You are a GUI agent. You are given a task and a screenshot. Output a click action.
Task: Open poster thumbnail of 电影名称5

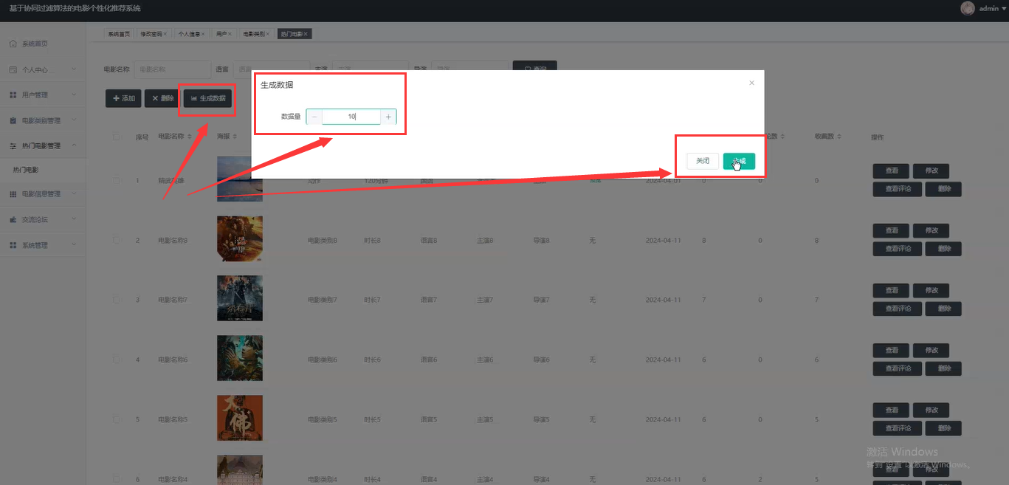click(239, 418)
